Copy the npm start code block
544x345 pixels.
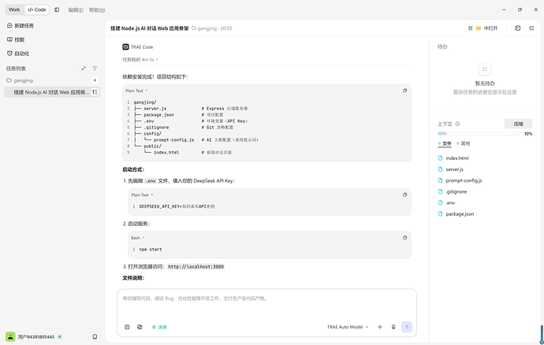point(405,238)
